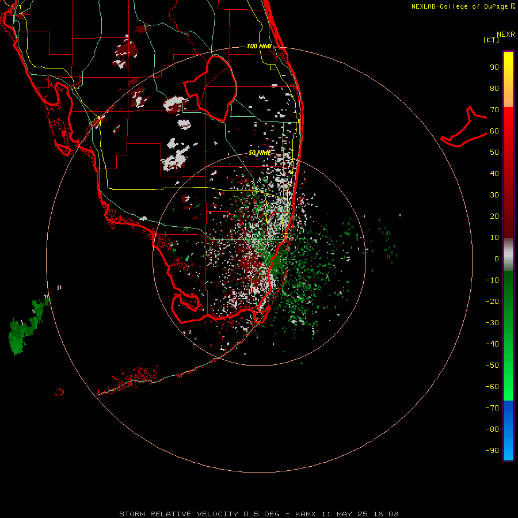The width and height of the screenshot is (518, 518).
Task: Pick the blue segment of the color bar
Action: (508, 431)
